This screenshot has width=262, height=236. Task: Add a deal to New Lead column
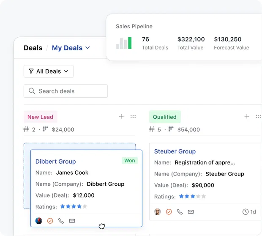coord(121,116)
